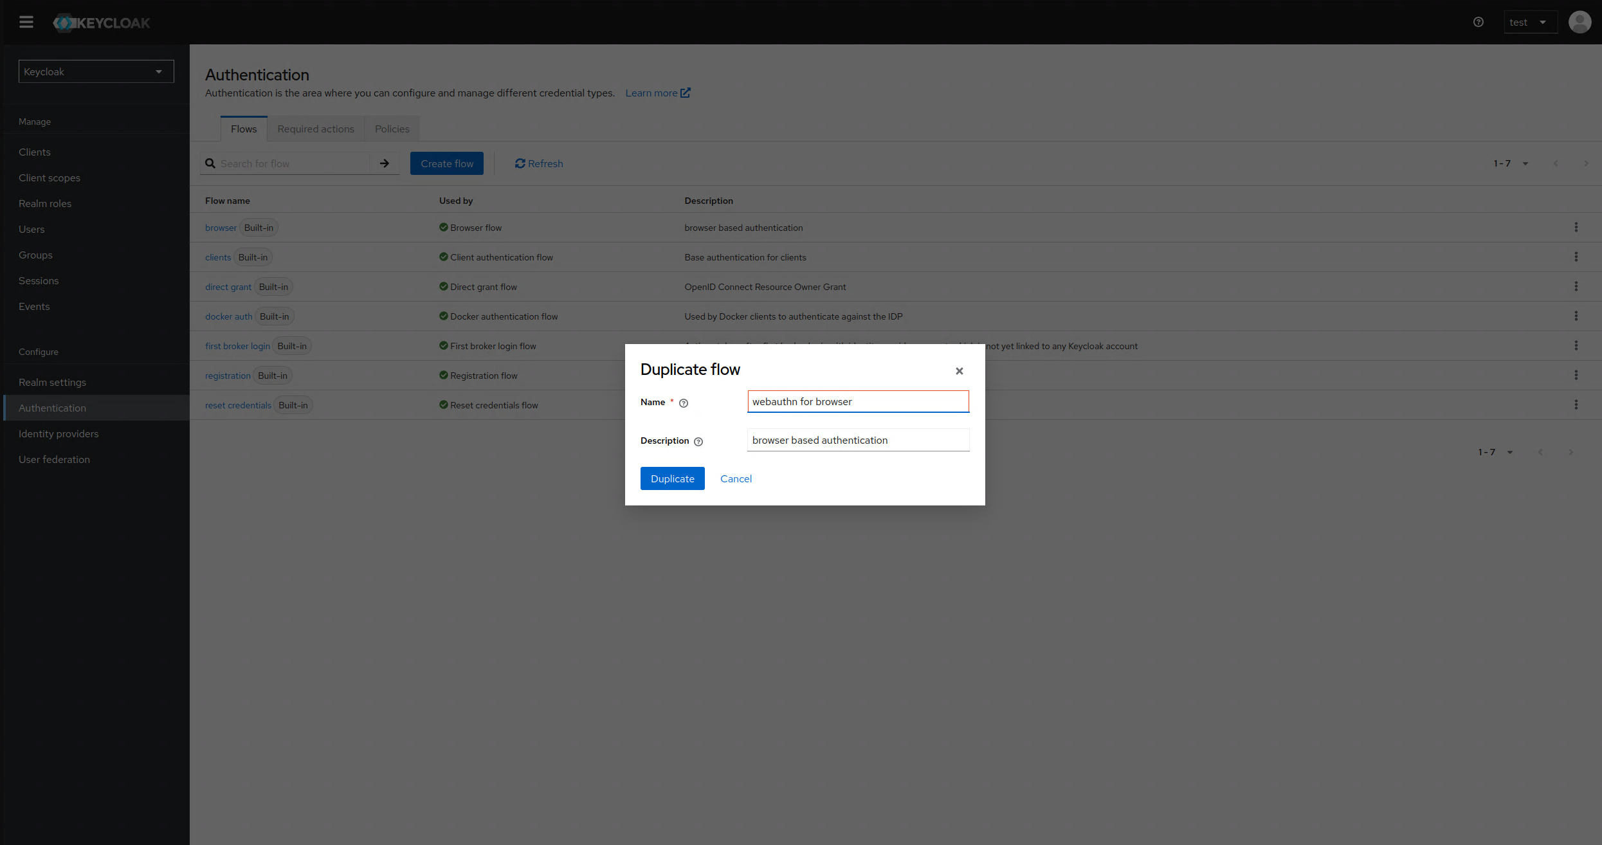Click the Name input field
Viewport: 1602px width, 845px height.
click(x=857, y=402)
